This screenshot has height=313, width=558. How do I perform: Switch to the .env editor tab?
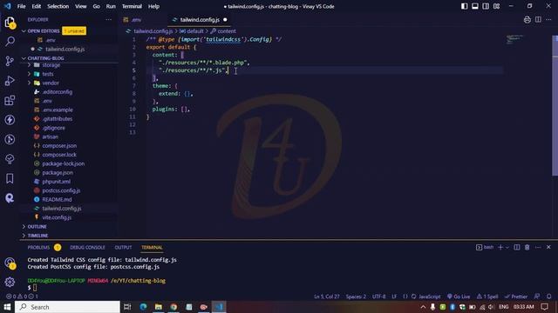coord(136,20)
